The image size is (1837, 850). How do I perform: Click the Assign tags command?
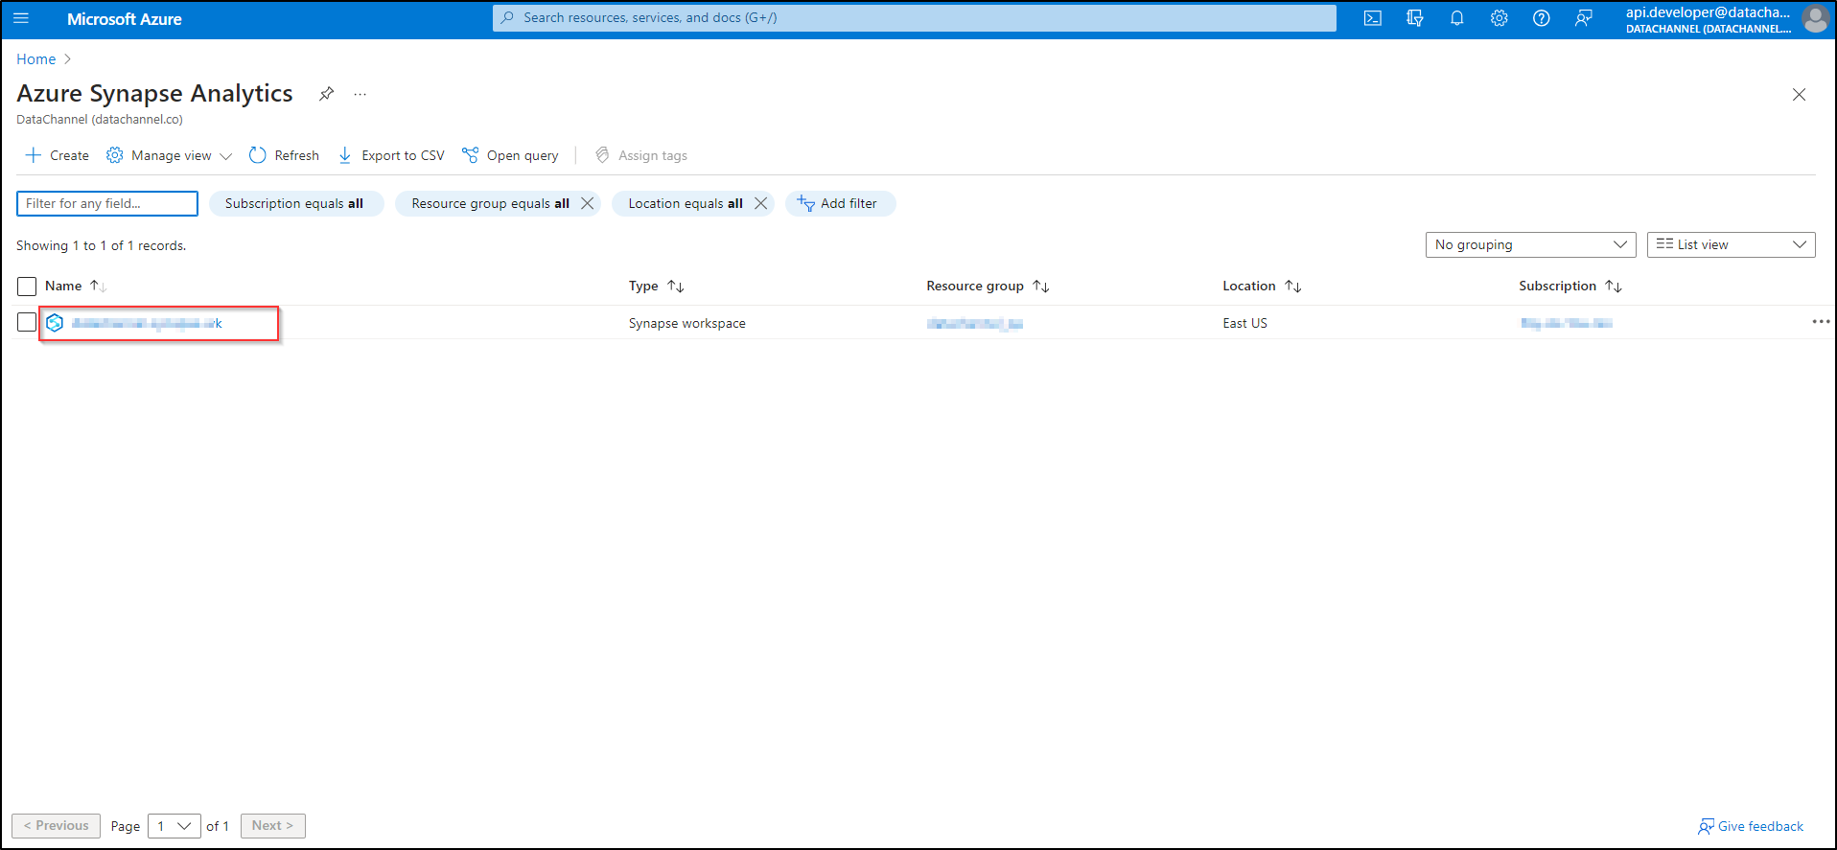click(641, 155)
